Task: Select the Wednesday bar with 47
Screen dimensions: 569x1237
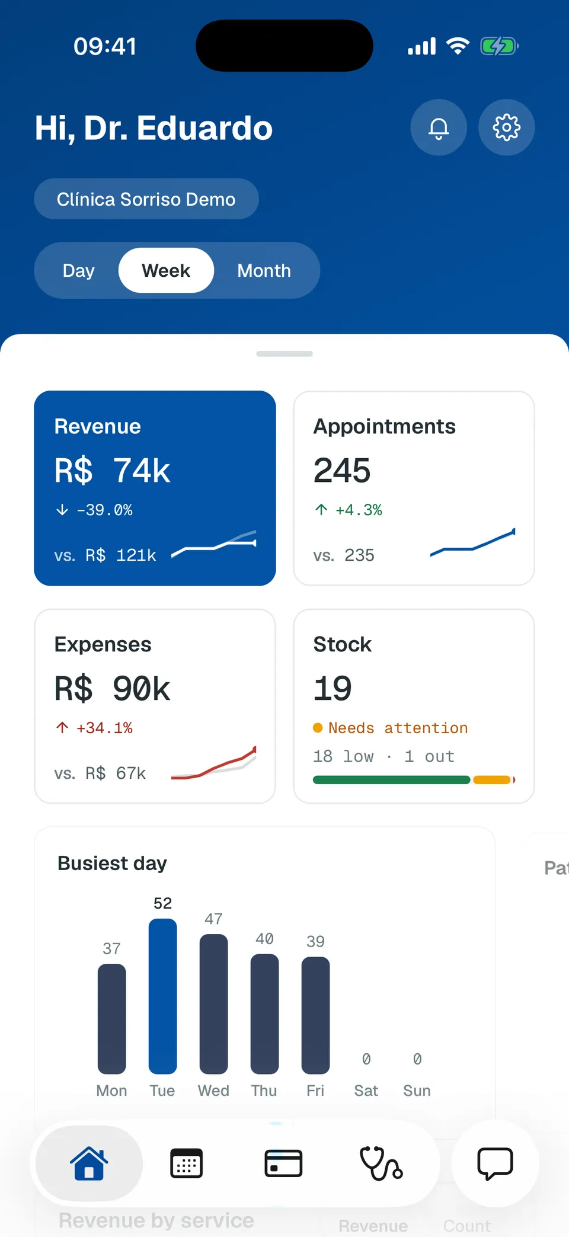Action: [213, 1004]
